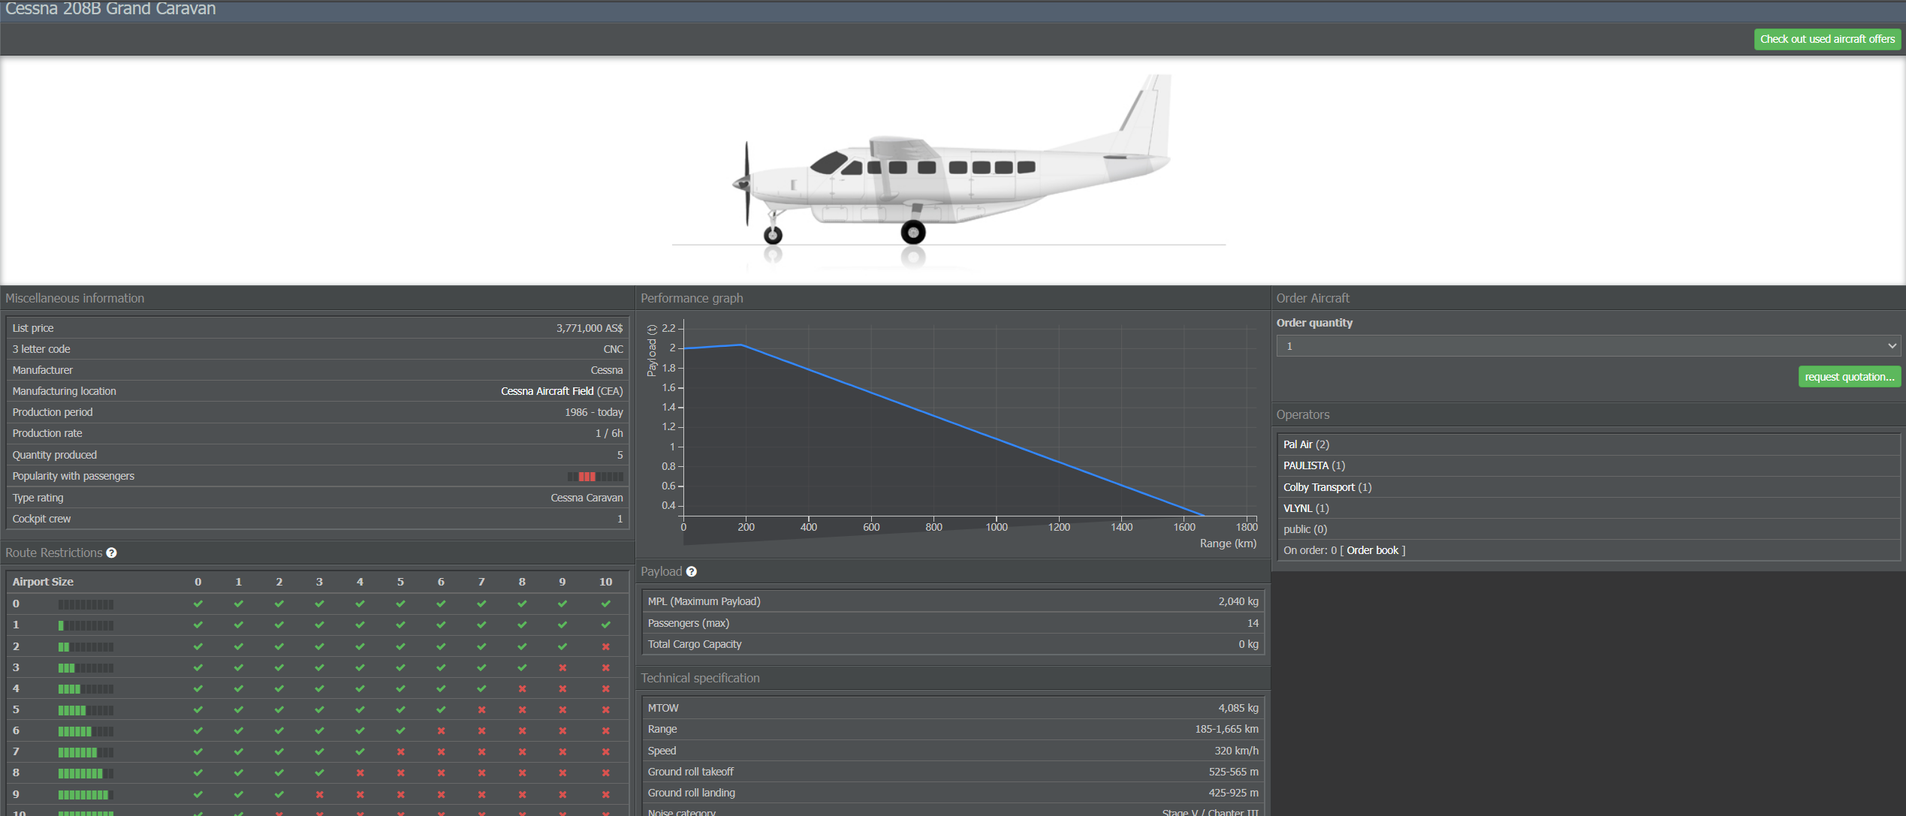The height and width of the screenshot is (816, 1906).
Task: Click the green check in row 6 column 5
Action: (x=400, y=730)
